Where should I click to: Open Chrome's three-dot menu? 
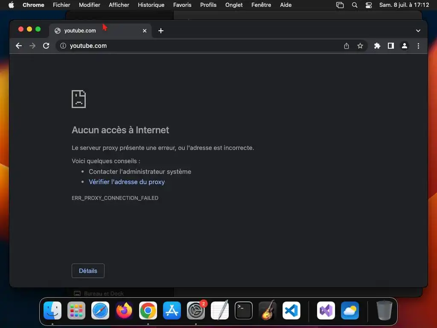[x=418, y=46]
